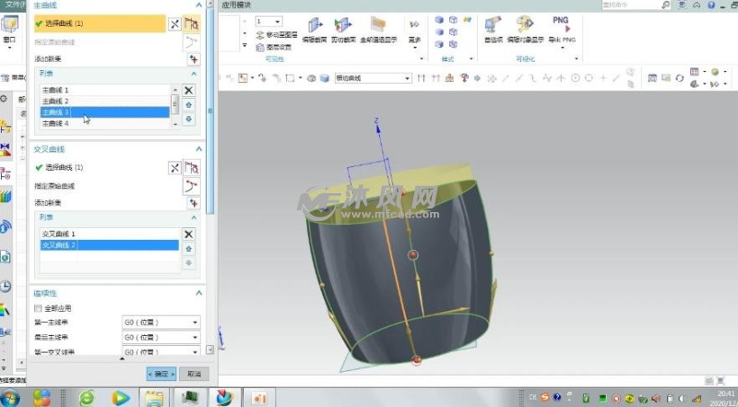The width and height of the screenshot is (738, 407).
Task: Open the First Primary continuity G0 dropdown
Action: 160,323
